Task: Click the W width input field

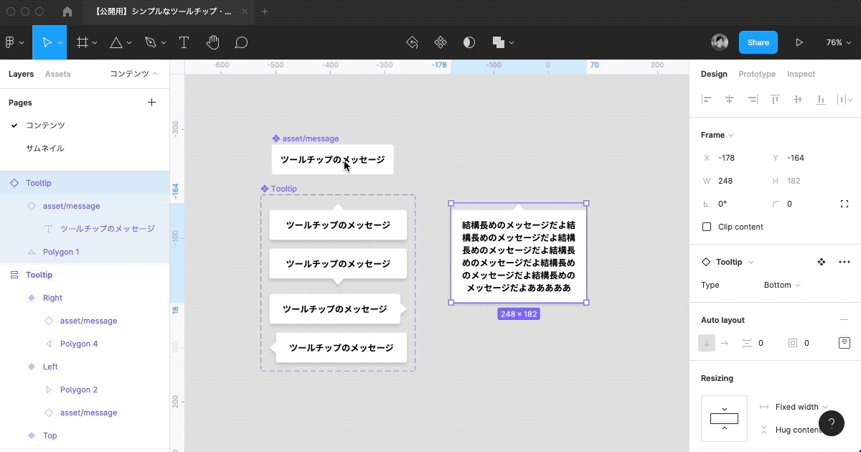Action: click(x=727, y=180)
